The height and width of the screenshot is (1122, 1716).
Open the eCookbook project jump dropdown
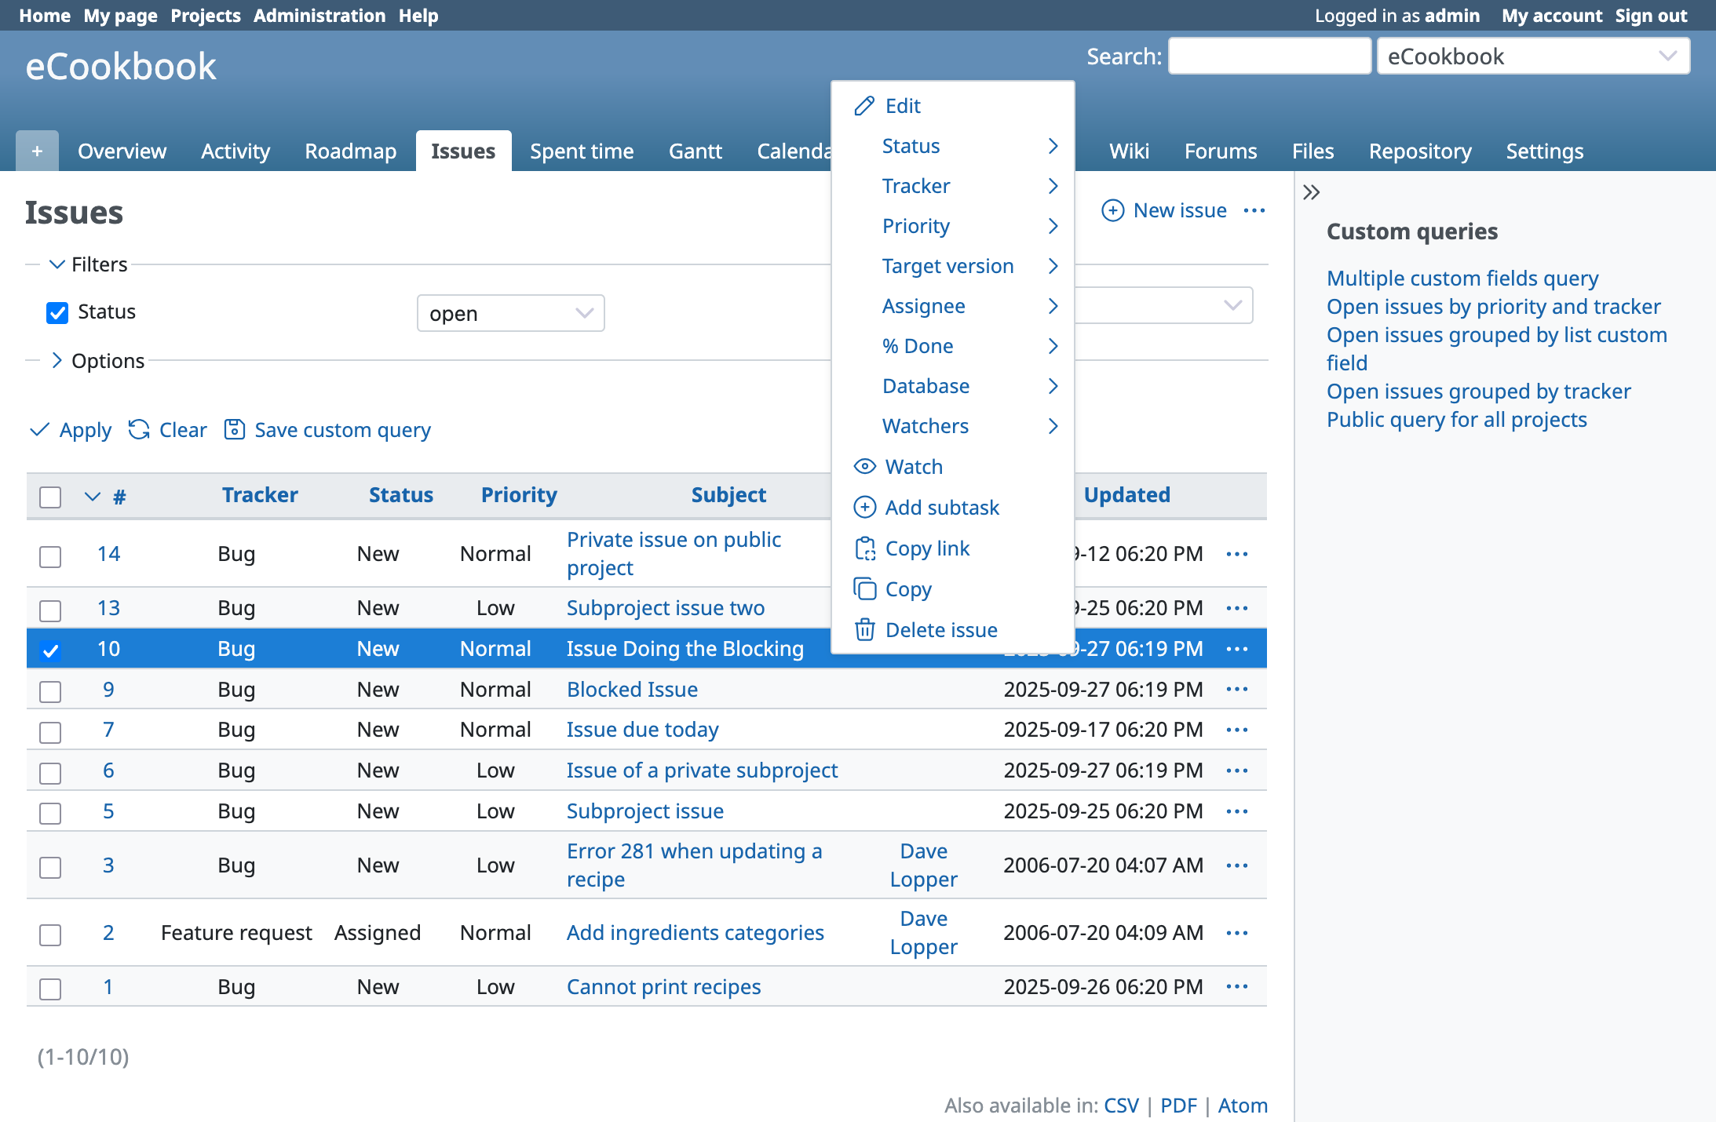(1532, 56)
